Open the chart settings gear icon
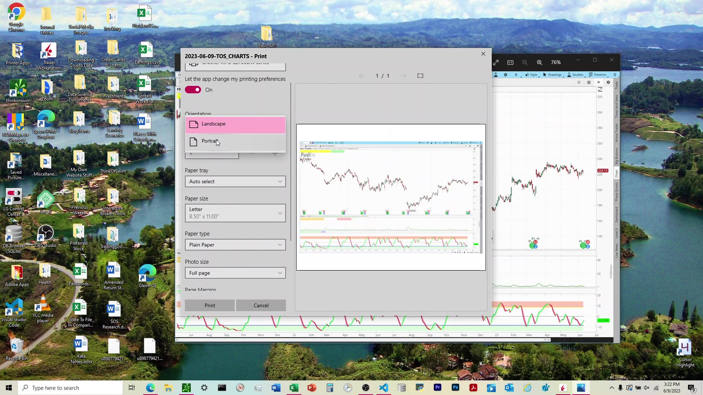Viewport: 703px width, 395px height. coord(505,75)
